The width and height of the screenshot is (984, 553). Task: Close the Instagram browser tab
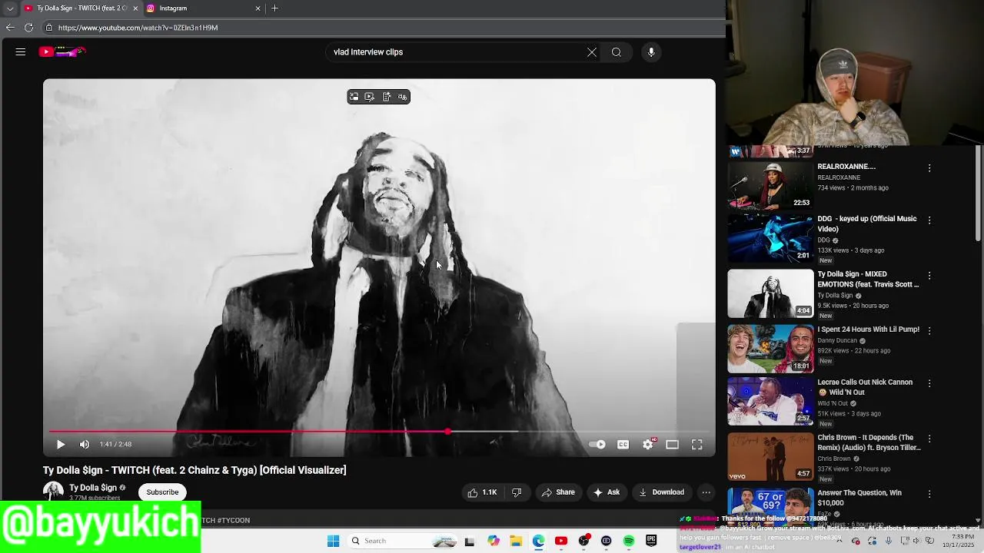click(x=258, y=8)
